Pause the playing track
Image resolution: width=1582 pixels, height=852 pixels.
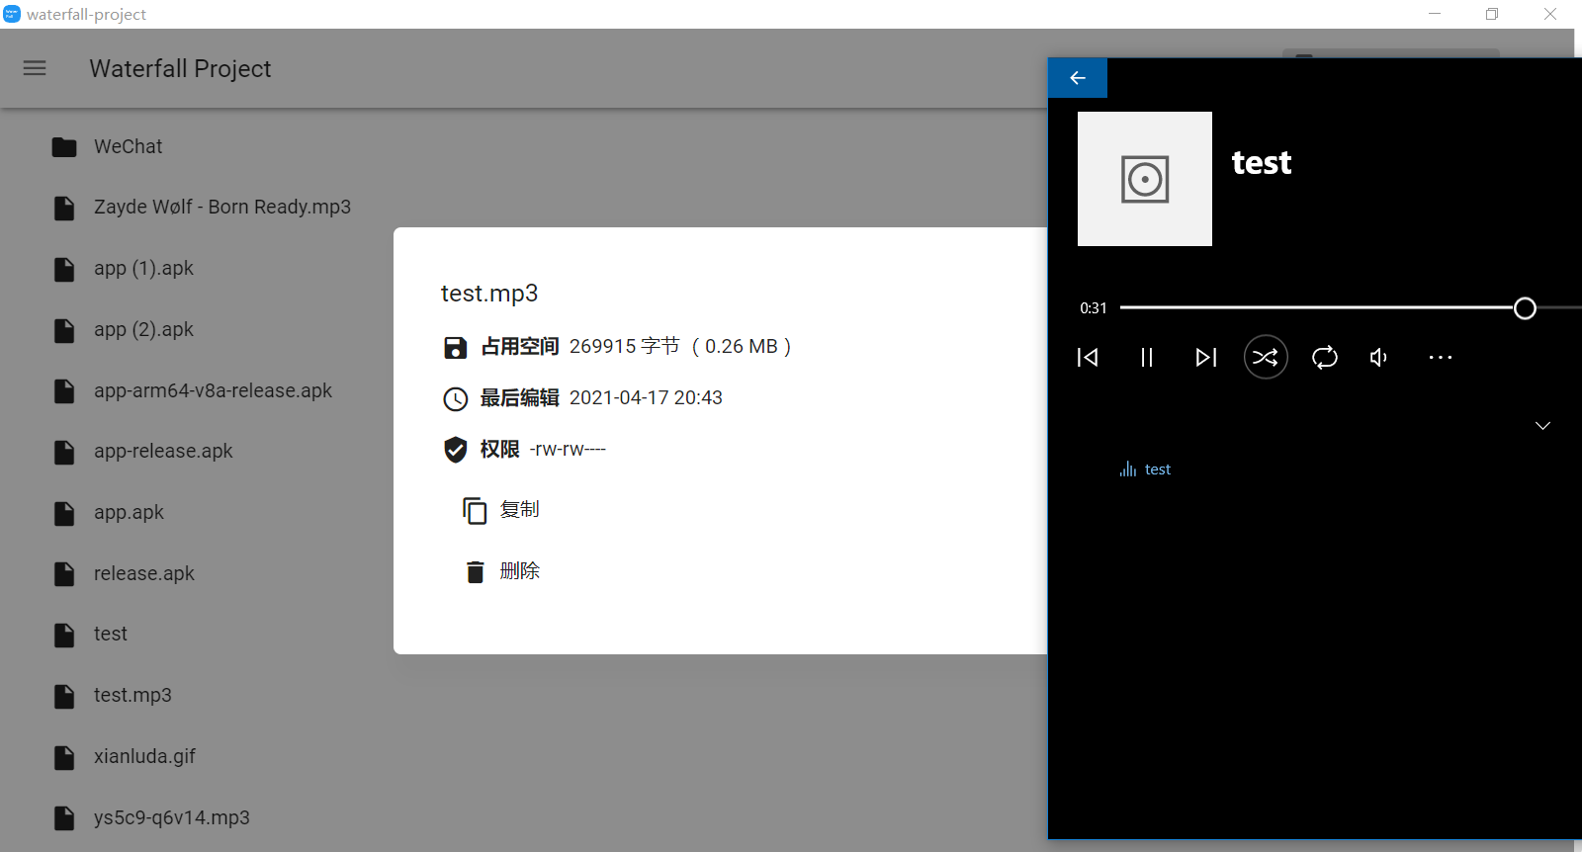pyautogui.click(x=1147, y=358)
